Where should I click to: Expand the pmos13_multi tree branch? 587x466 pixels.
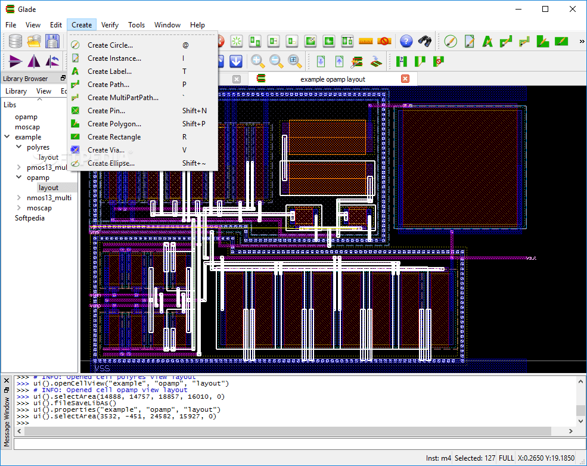point(18,167)
